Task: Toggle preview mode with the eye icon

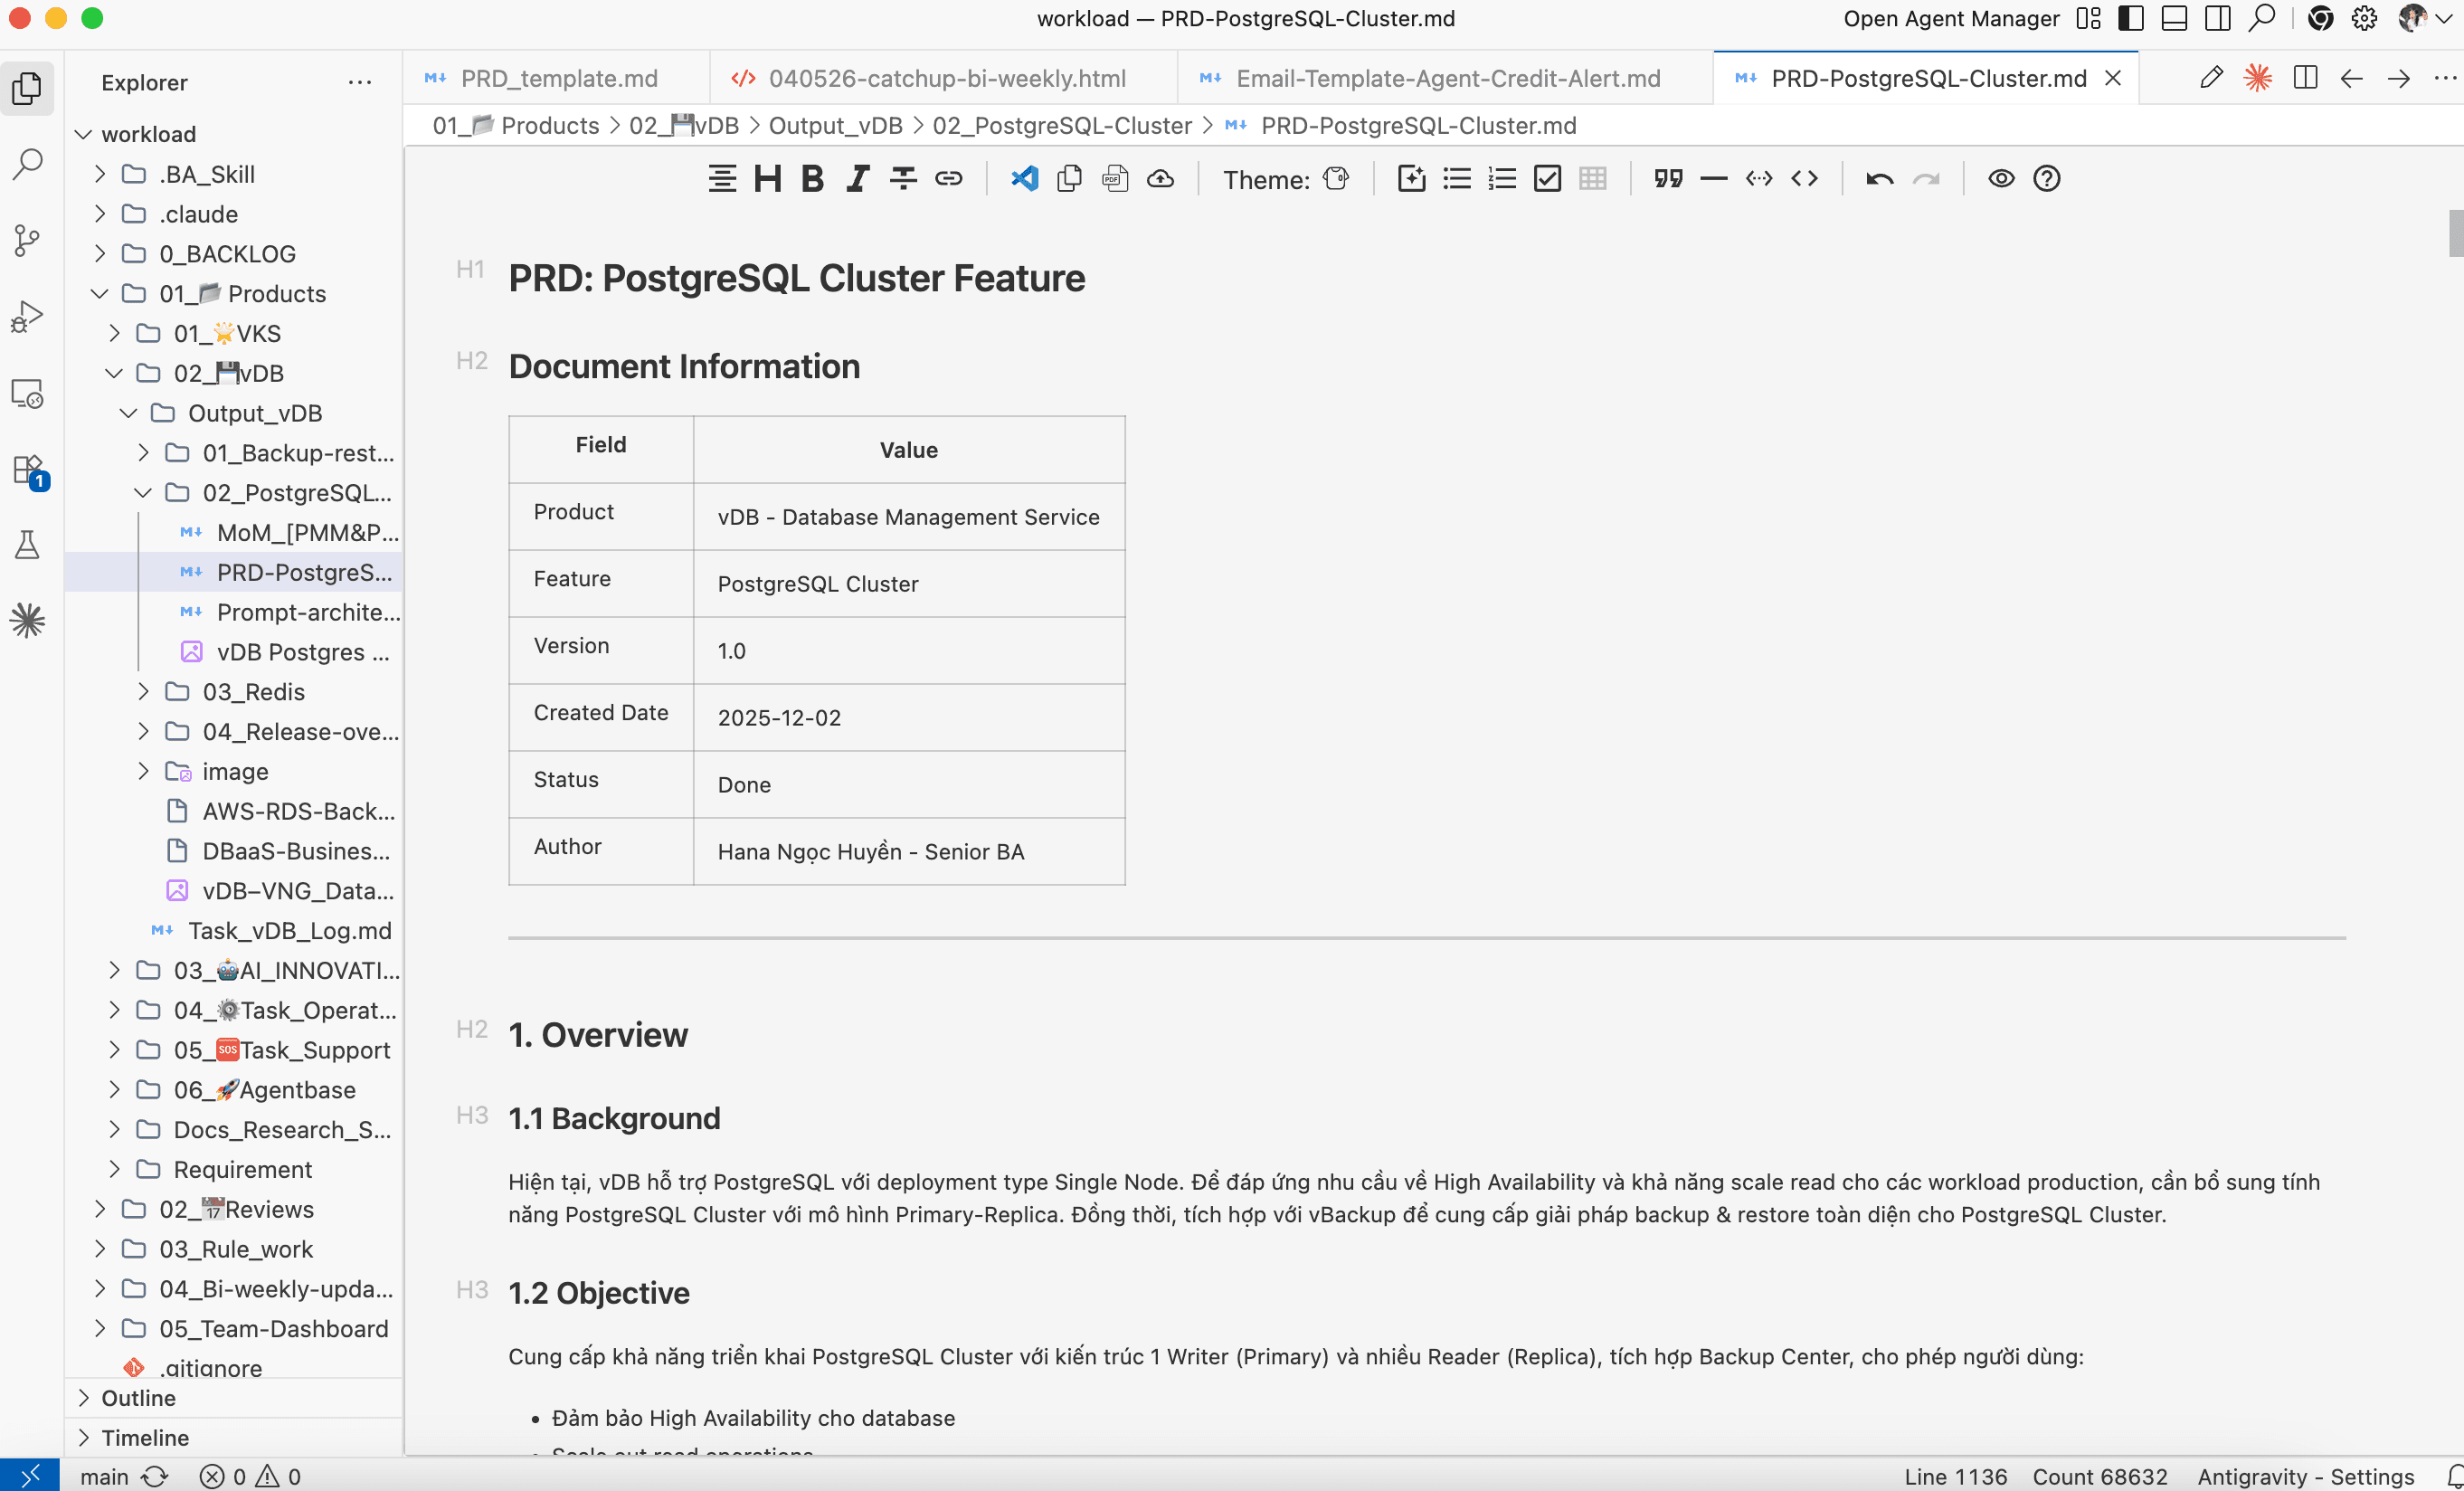Action: point(2001,179)
